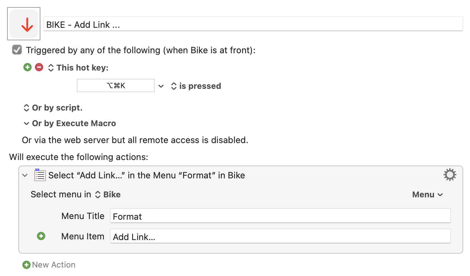Edit the macro name field
470x276 pixels.
[253, 24]
